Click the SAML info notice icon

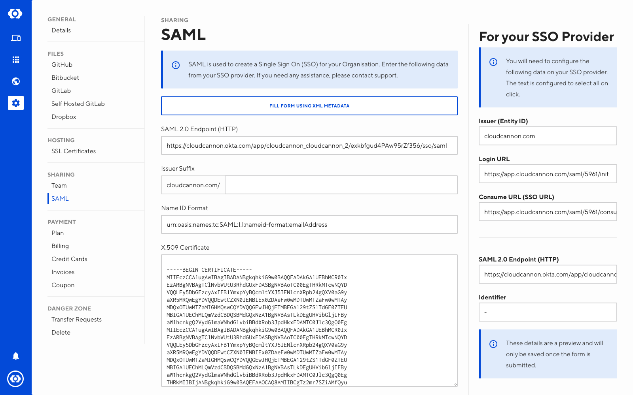click(x=176, y=65)
